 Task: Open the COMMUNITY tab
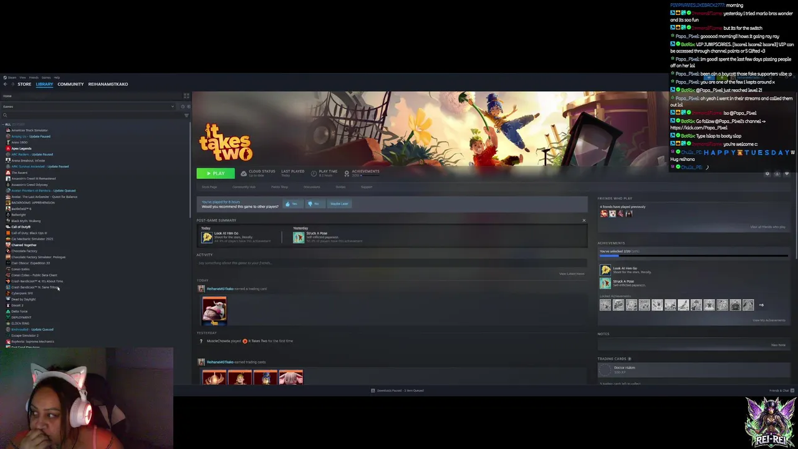point(70,84)
